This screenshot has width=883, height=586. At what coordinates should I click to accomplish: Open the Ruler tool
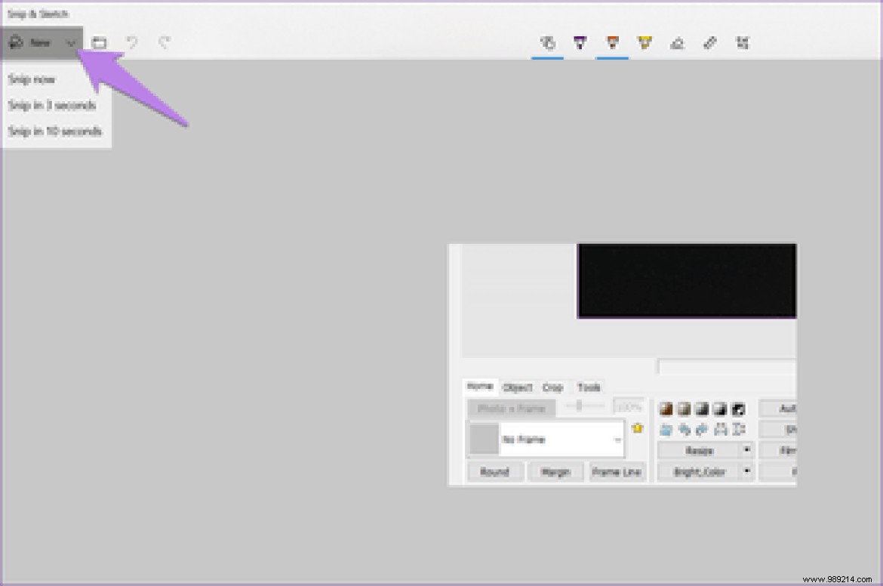[x=709, y=43]
